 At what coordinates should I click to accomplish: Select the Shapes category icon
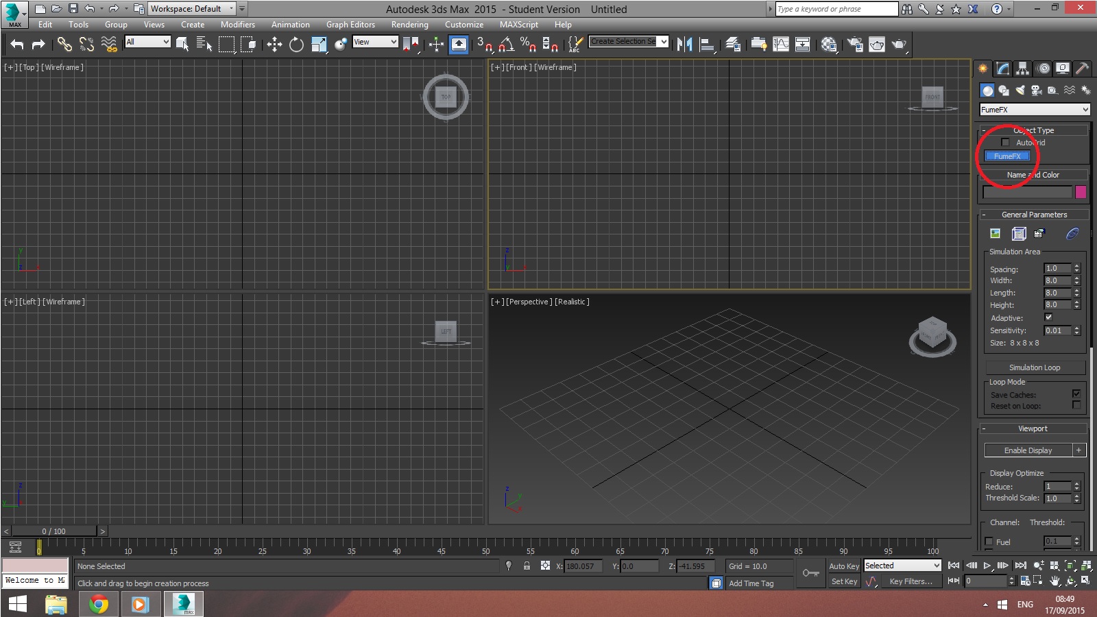(x=1004, y=90)
